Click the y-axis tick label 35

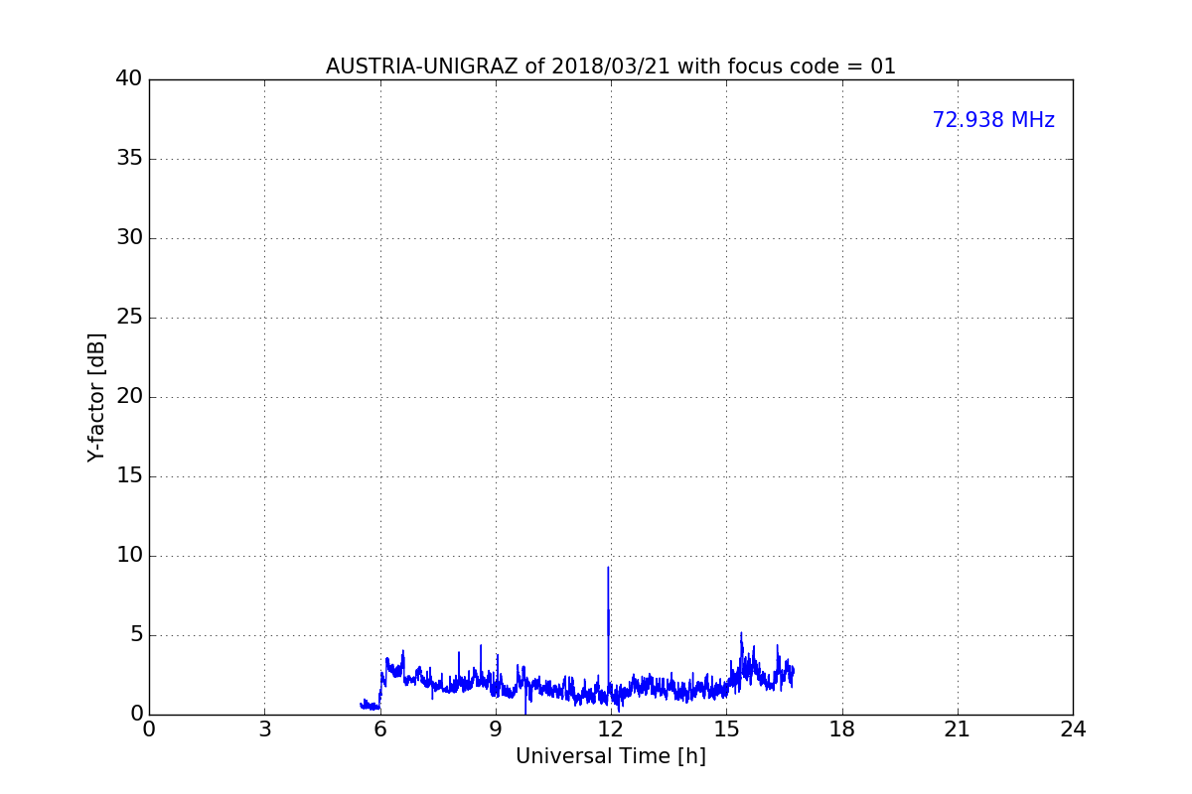tap(129, 159)
